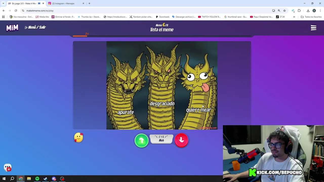
Task: Reload the current page
Action: click(16, 11)
